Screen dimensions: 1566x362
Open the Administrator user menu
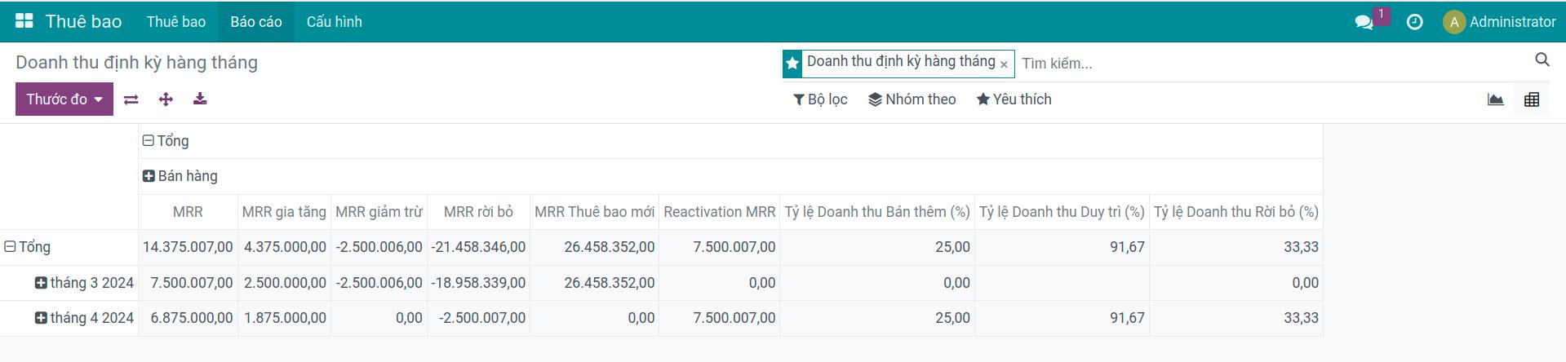click(1499, 22)
